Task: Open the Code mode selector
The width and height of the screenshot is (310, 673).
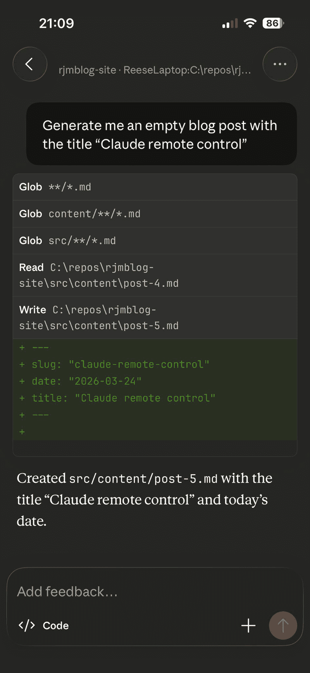Action: [55, 625]
